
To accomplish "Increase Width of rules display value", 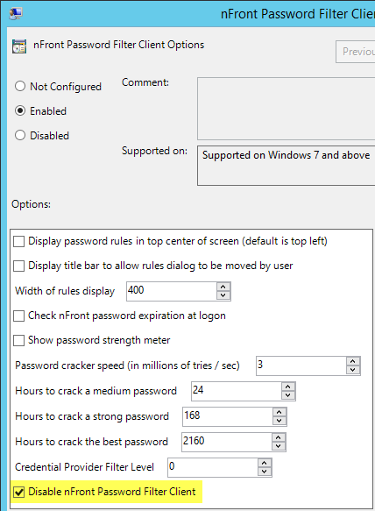I will point(223,287).
